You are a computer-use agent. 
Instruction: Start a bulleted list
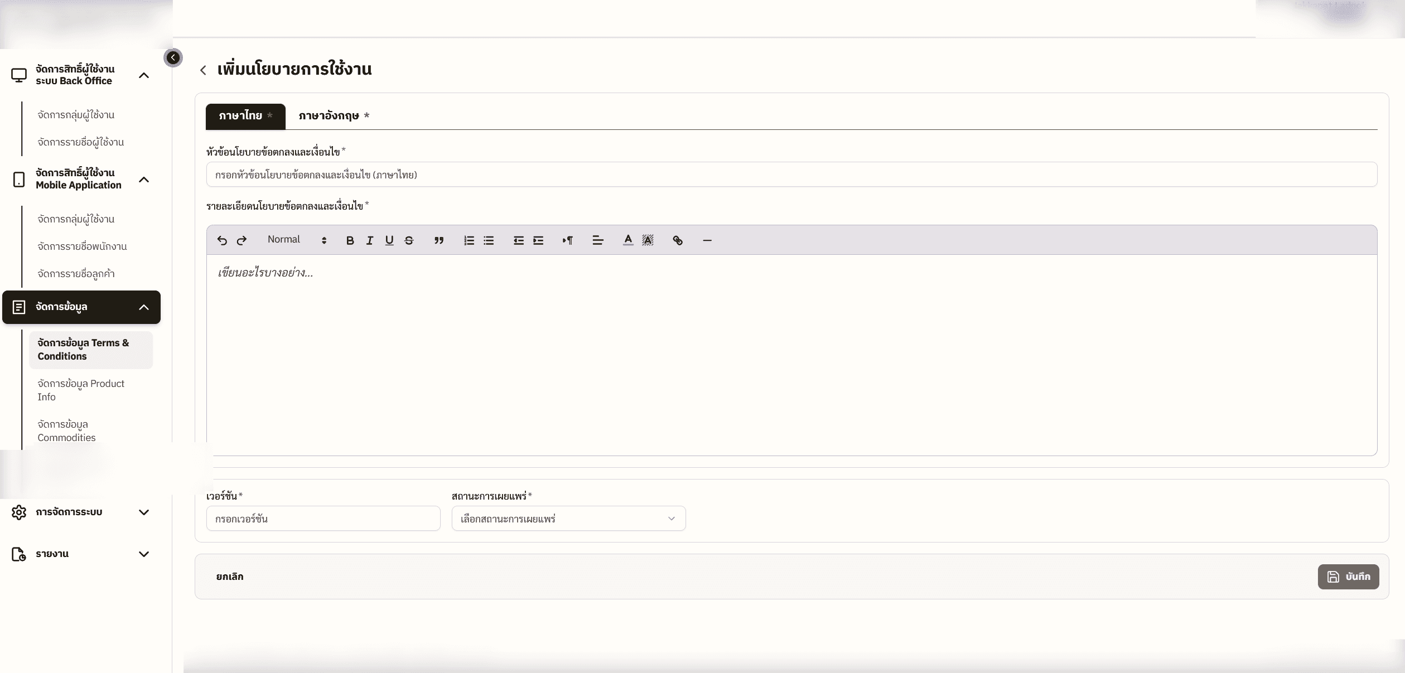(489, 240)
